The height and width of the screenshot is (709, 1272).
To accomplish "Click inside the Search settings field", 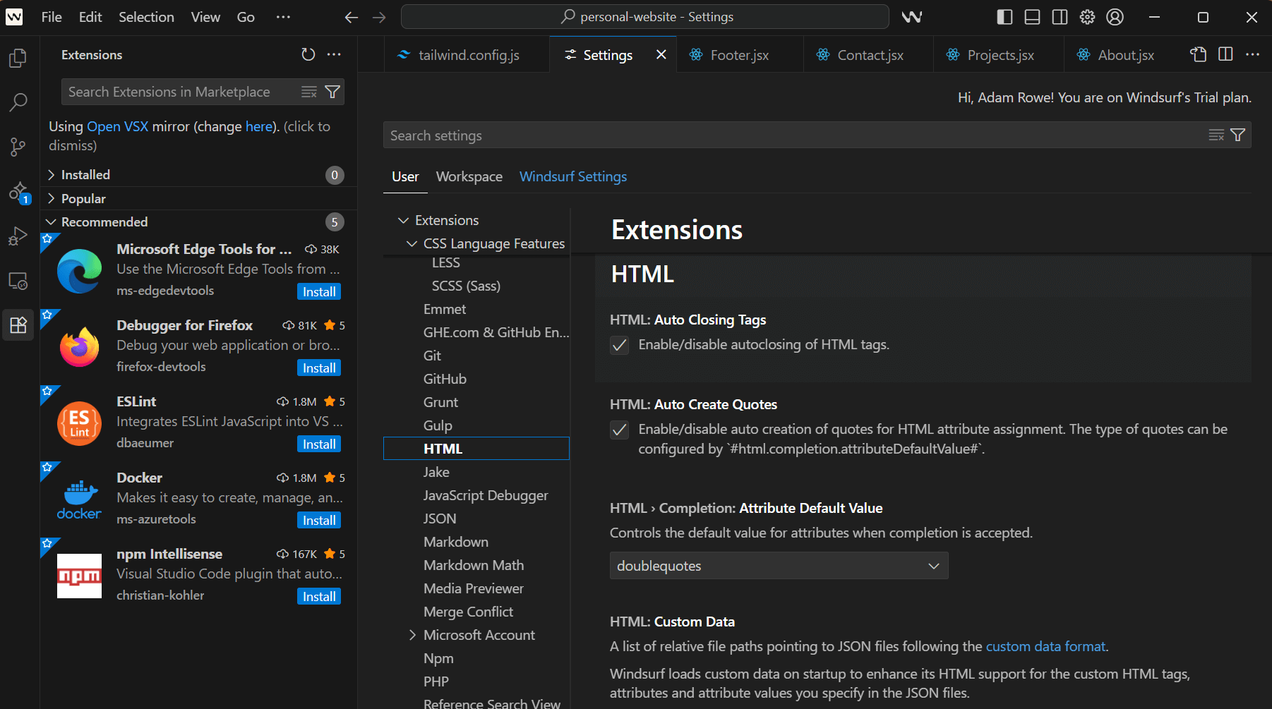I will click(x=776, y=135).
